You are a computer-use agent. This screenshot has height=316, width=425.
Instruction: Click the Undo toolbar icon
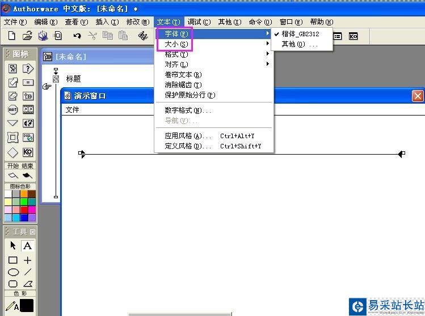coord(77,36)
